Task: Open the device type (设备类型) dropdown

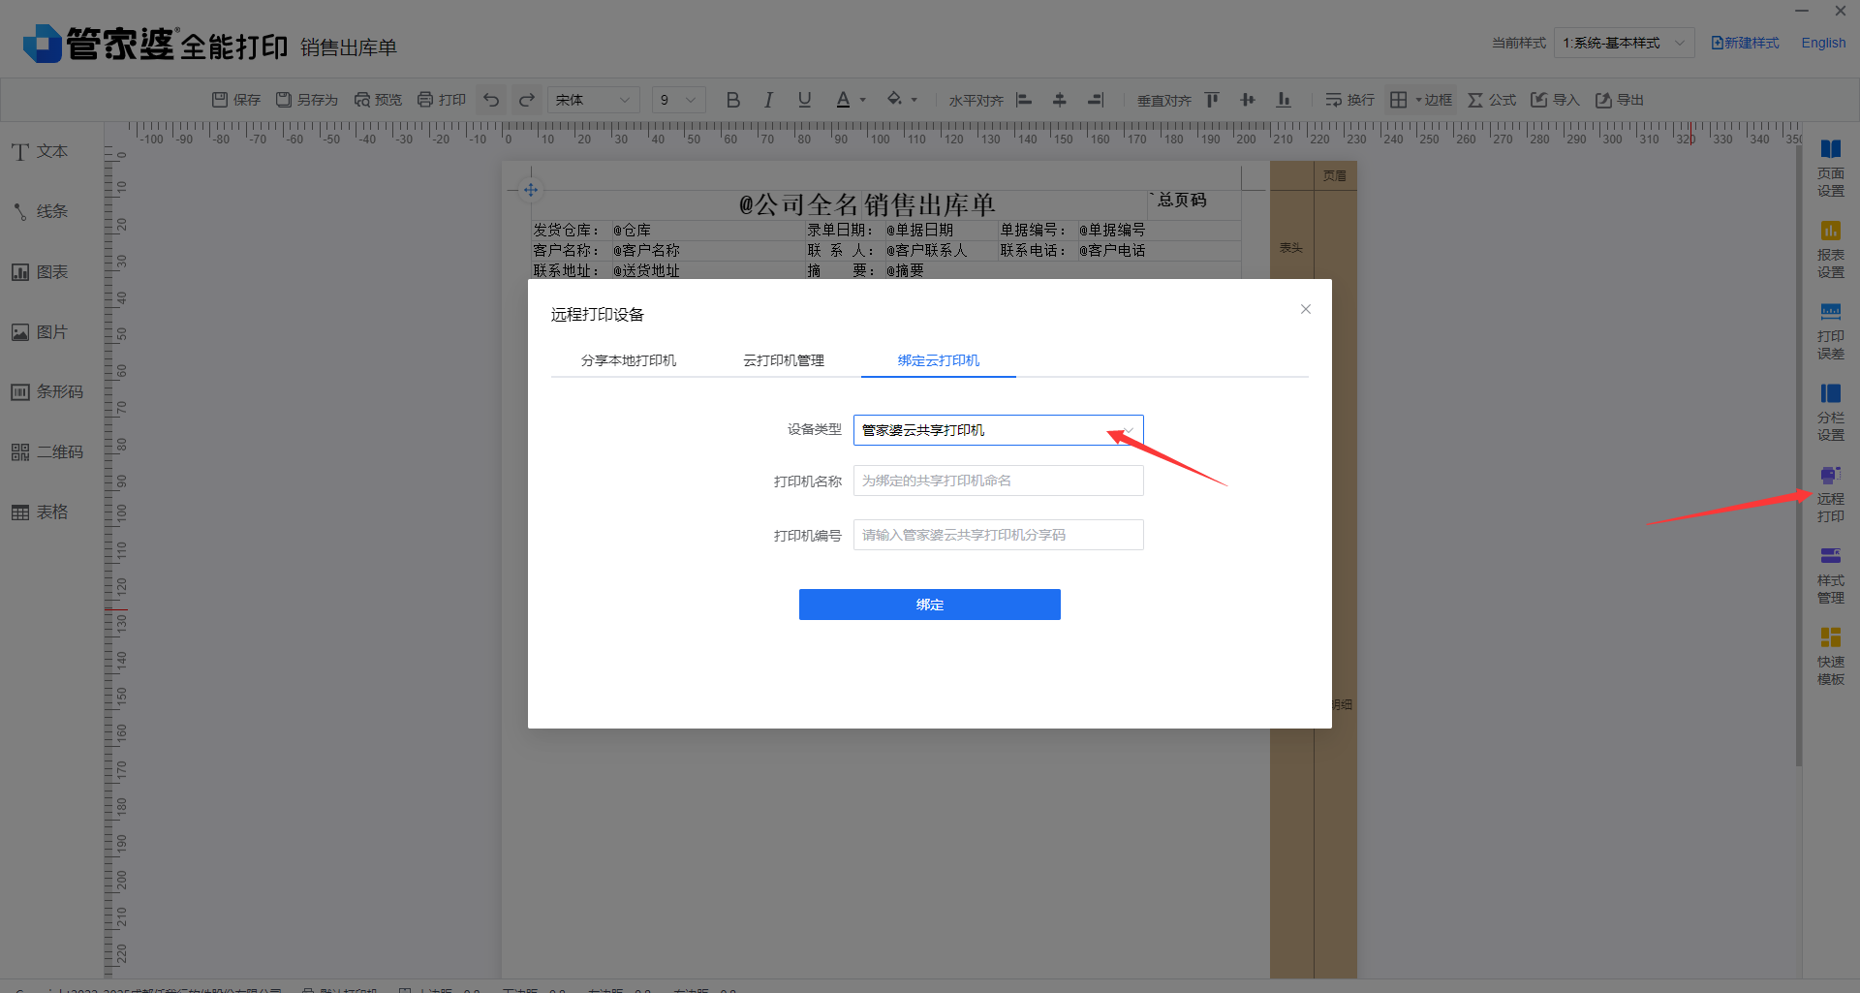Action: 998,430
